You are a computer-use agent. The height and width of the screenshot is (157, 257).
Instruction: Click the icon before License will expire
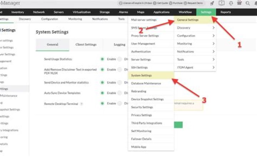(121, 3)
